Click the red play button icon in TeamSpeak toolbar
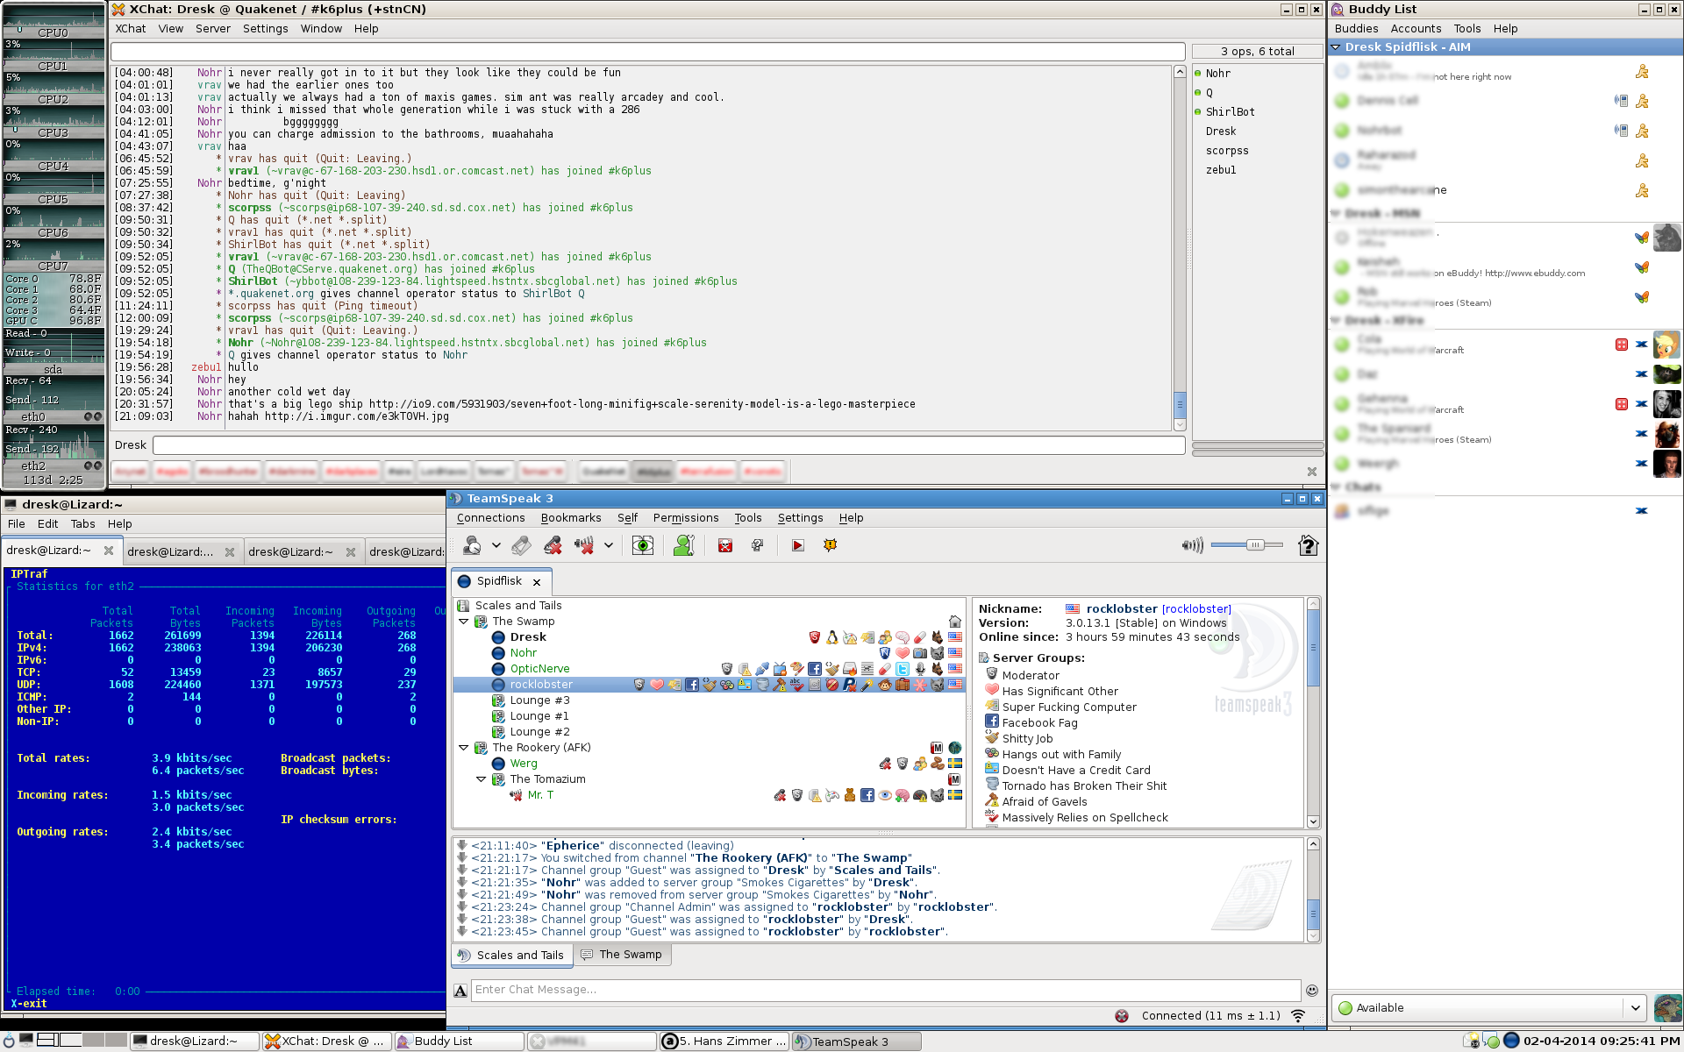1684x1052 pixels. point(797,545)
